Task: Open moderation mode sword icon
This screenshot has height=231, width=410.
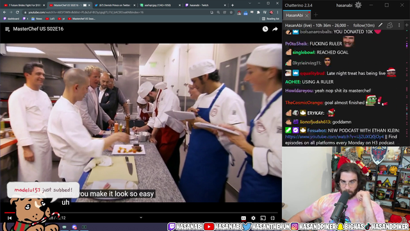Action: pyautogui.click(x=381, y=26)
